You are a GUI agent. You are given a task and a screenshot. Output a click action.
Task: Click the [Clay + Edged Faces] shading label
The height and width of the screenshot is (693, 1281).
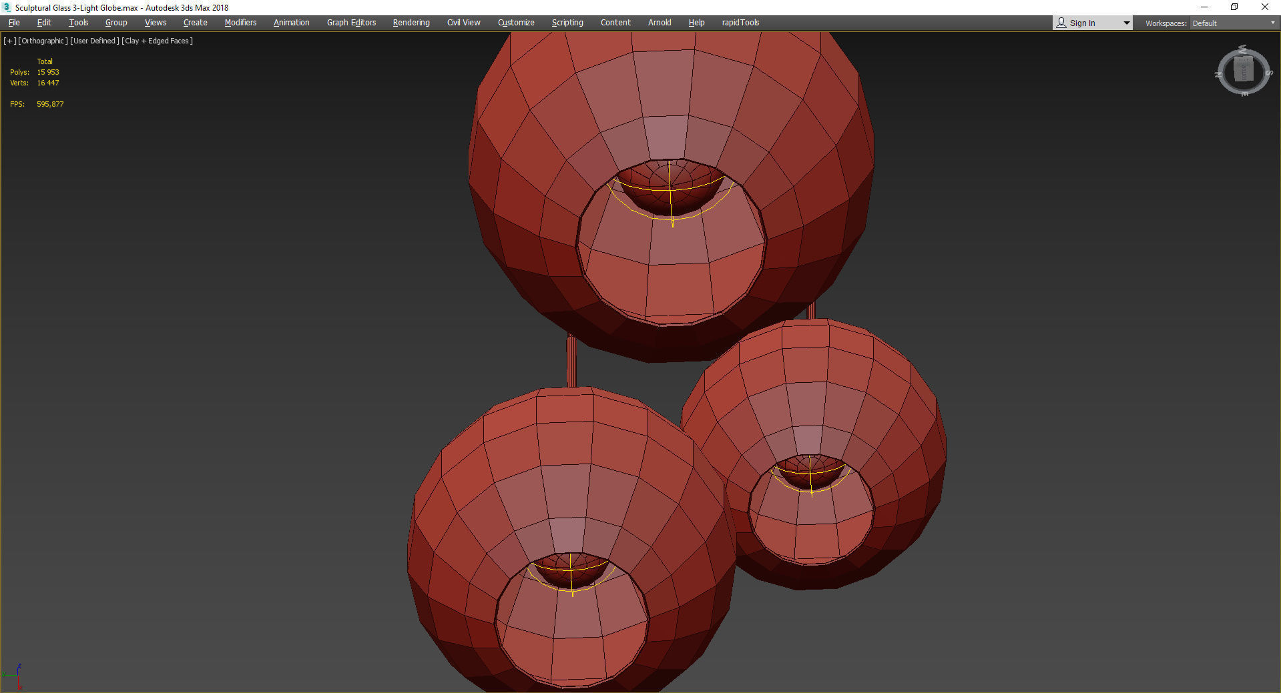(158, 41)
